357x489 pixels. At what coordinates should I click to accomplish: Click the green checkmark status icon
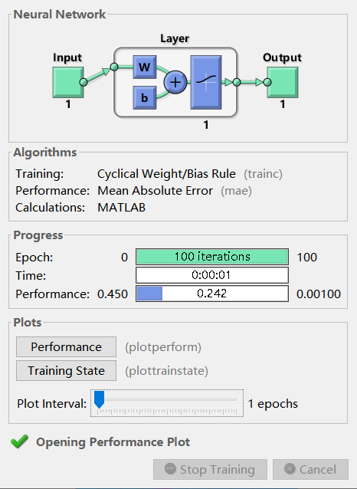click(x=19, y=441)
